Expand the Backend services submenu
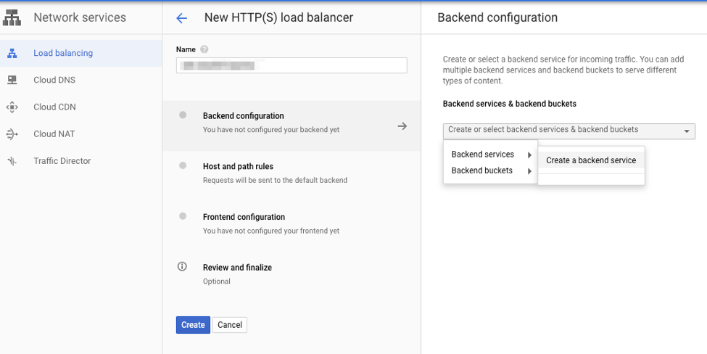The height and width of the screenshot is (354, 707). [490, 155]
